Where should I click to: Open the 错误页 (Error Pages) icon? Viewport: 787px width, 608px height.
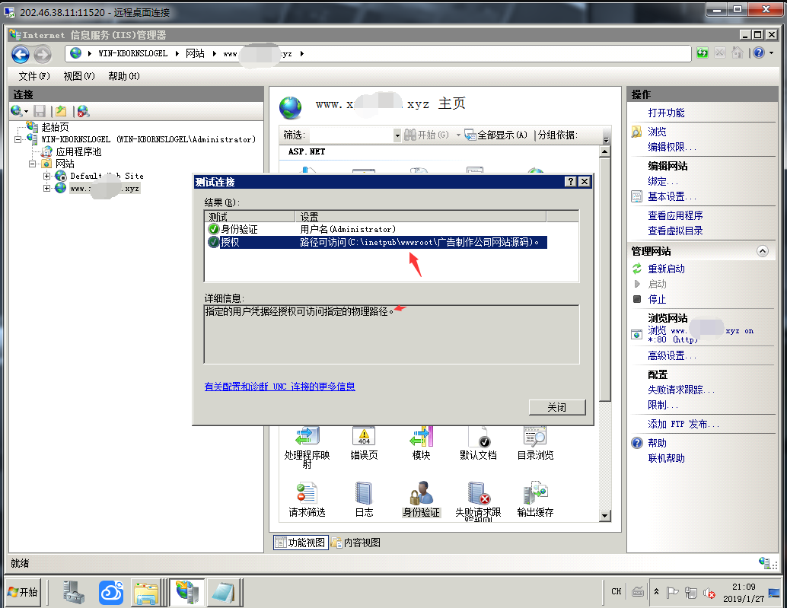pyautogui.click(x=364, y=441)
